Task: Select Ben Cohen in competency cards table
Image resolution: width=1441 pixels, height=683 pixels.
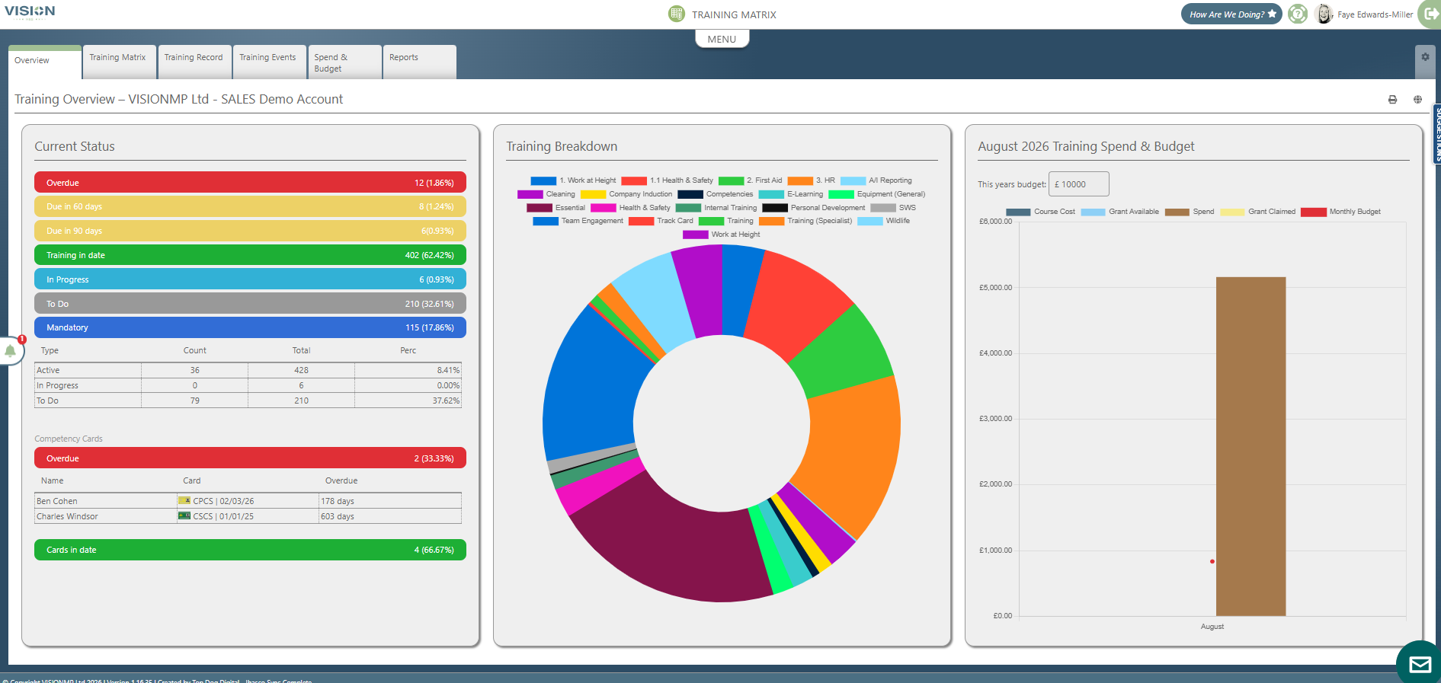Action: pos(57,501)
